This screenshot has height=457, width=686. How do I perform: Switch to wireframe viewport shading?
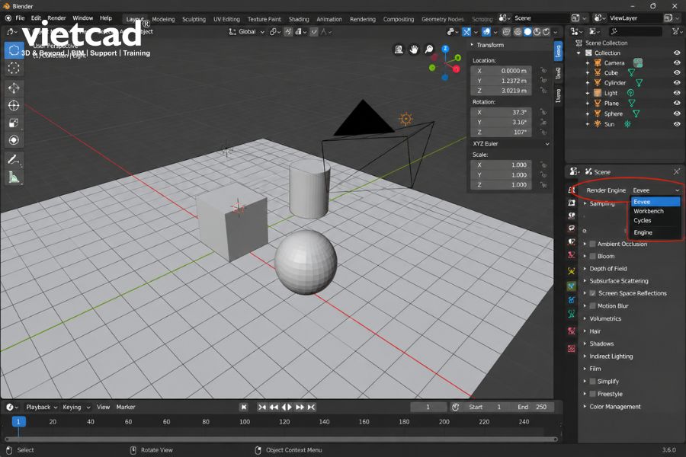coord(518,32)
